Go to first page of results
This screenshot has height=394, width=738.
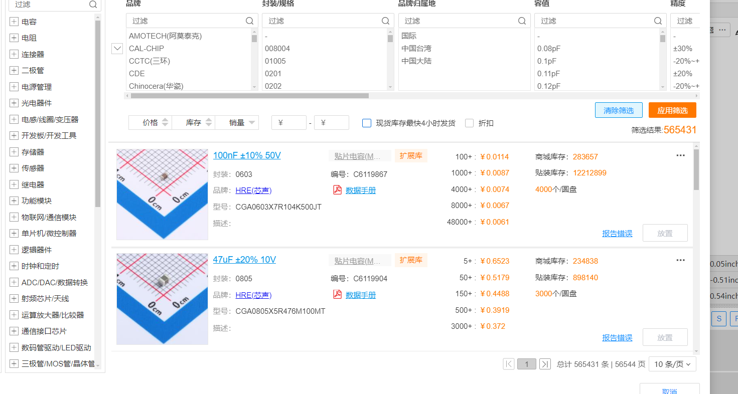[x=509, y=364]
